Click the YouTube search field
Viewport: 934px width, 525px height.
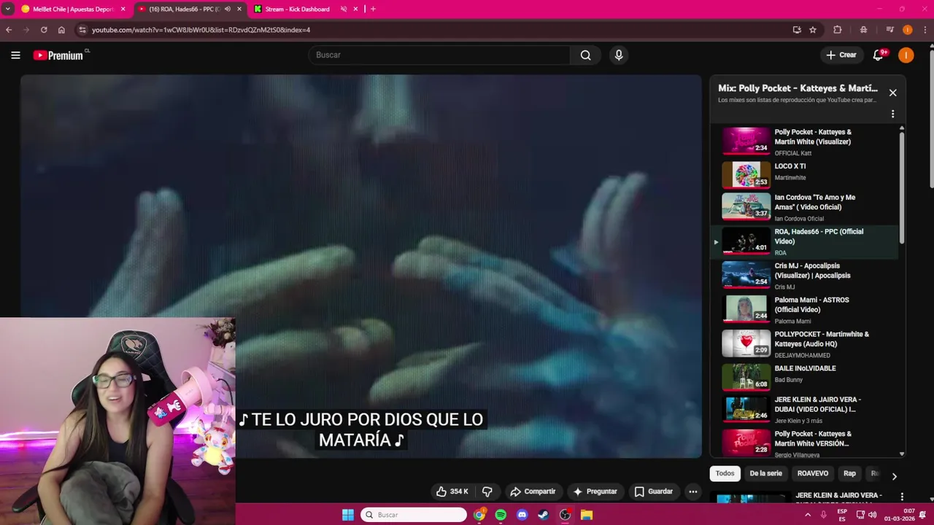tap(439, 55)
